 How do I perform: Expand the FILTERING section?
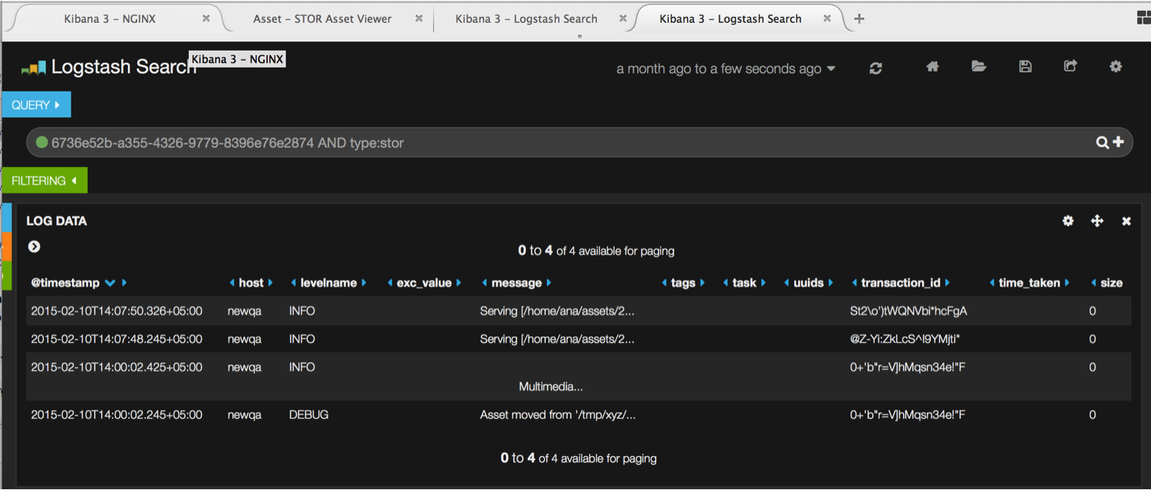point(45,181)
